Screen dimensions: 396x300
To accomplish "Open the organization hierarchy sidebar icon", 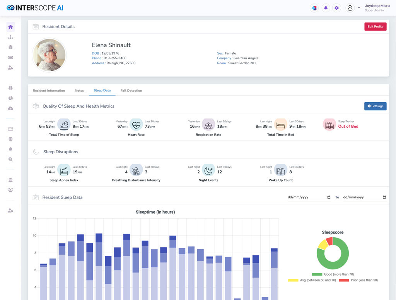I will (x=10, y=37).
